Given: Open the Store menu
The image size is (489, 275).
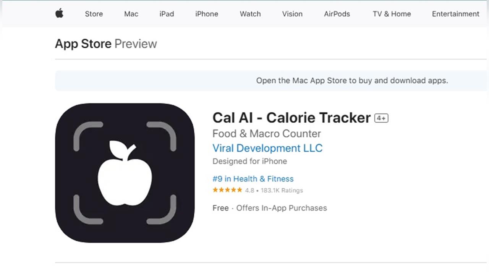Looking at the screenshot, I should point(94,14).
